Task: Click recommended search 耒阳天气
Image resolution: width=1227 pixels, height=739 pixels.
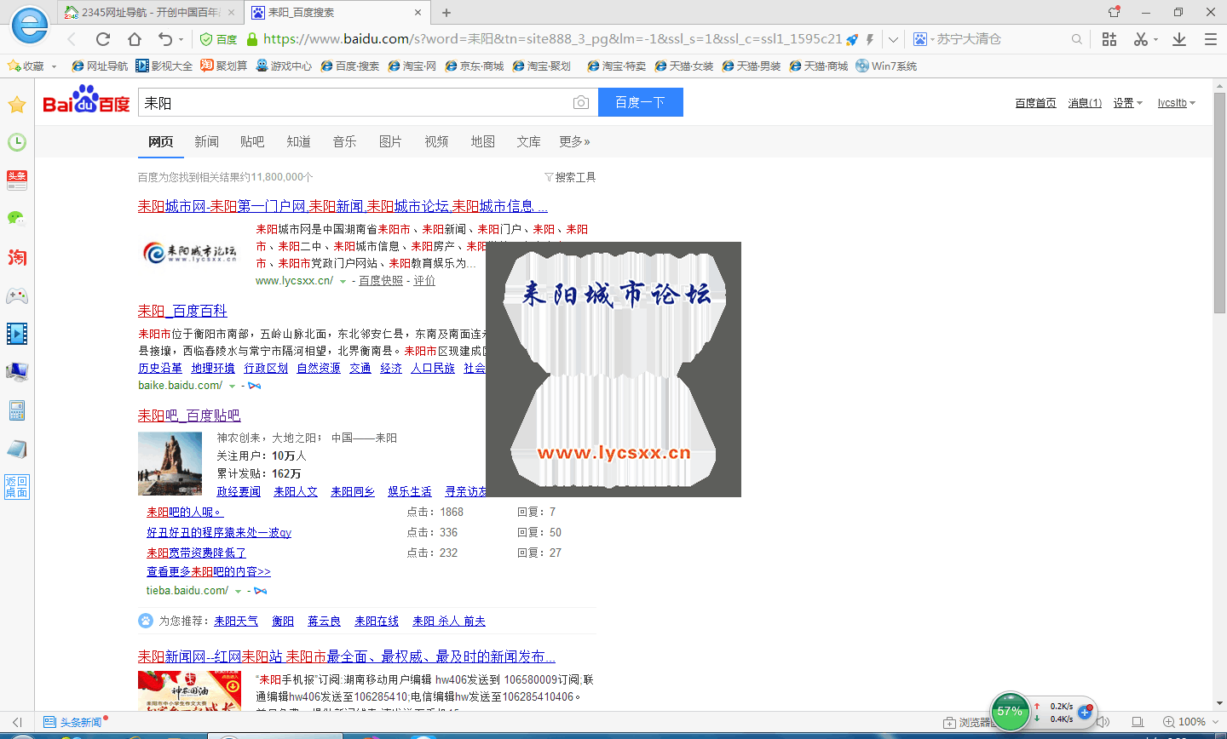Action: (x=236, y=622)
